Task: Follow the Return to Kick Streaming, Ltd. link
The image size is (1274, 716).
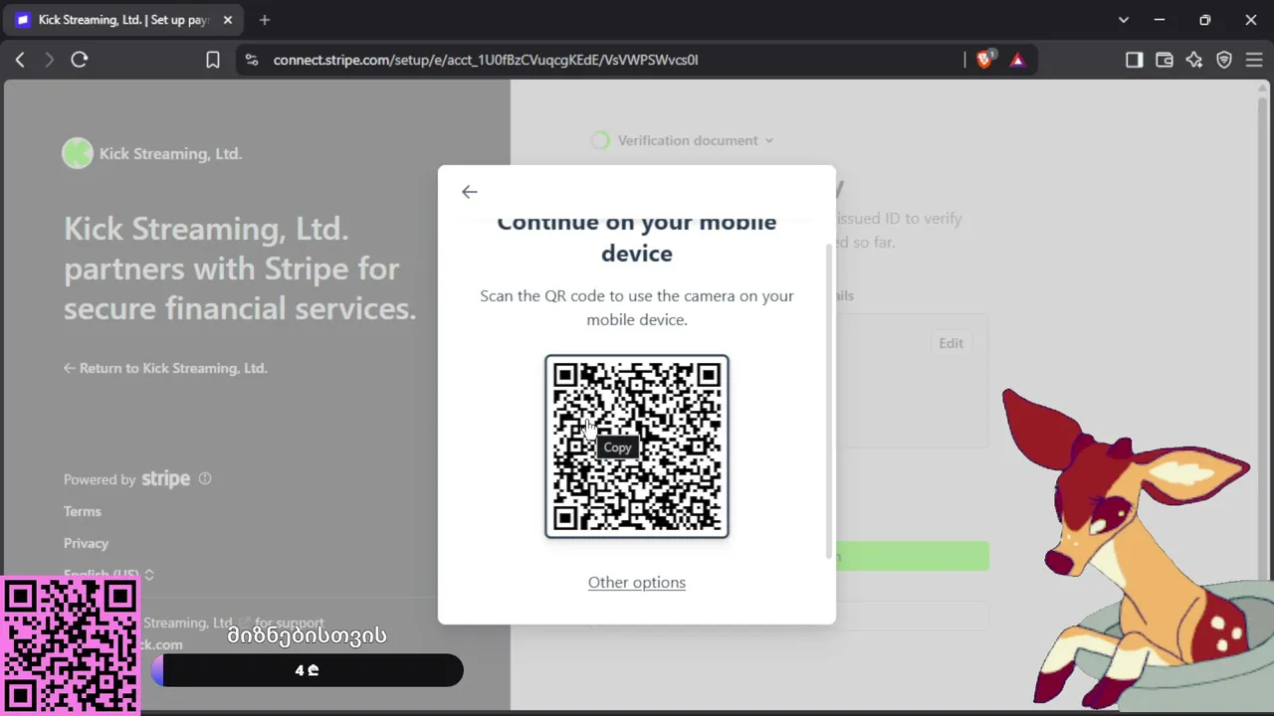Action: click(165, 368)
